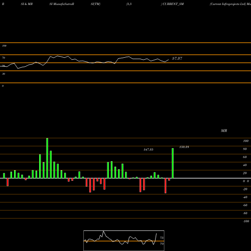Click the RSI value 57.37 label

(177, 58)
